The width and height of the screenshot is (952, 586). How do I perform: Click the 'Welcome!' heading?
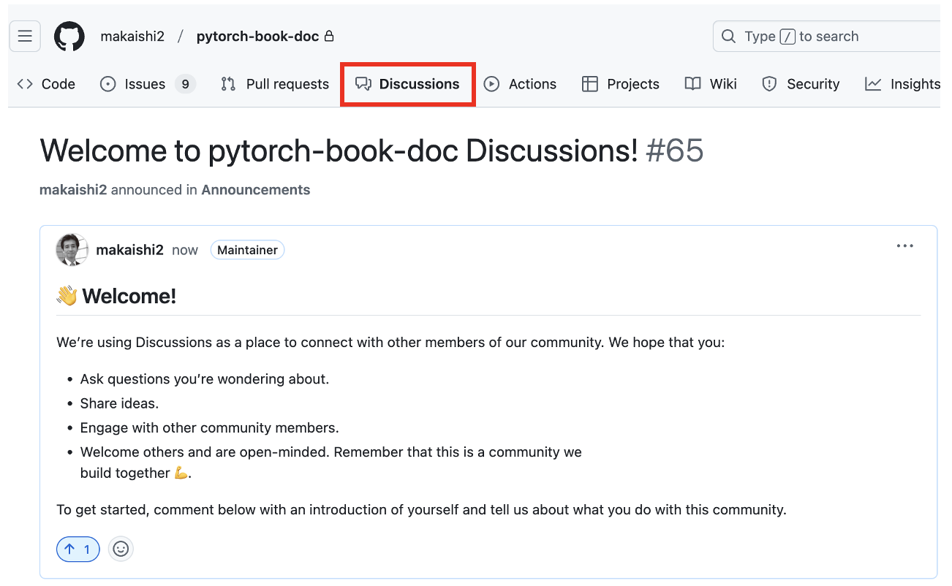pos(129,296)
